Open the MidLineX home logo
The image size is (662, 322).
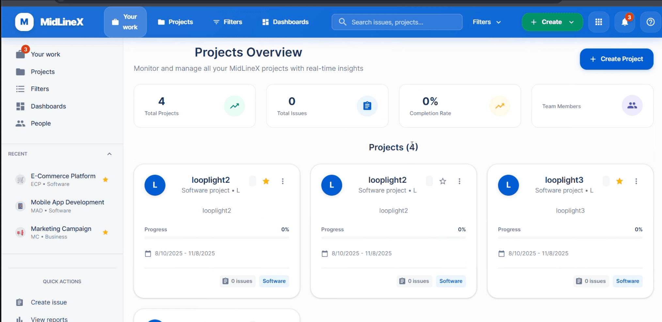(50, 22)
